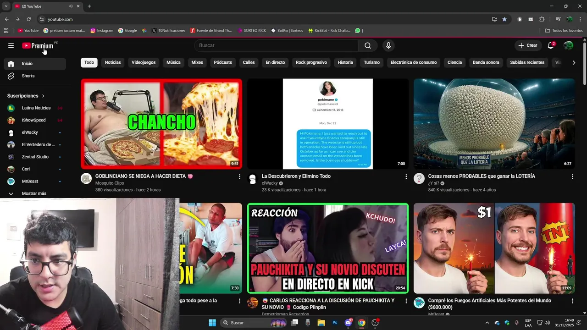Open El Vertedero de subscription
587x330 pixels.
[x=34, y=144]
